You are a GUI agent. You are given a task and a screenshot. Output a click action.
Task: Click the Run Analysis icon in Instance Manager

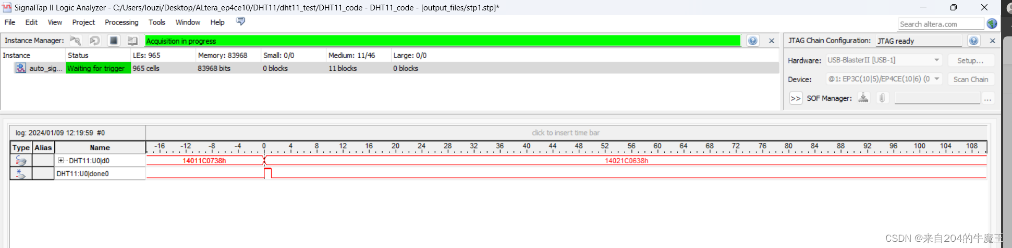pos(76,41)
